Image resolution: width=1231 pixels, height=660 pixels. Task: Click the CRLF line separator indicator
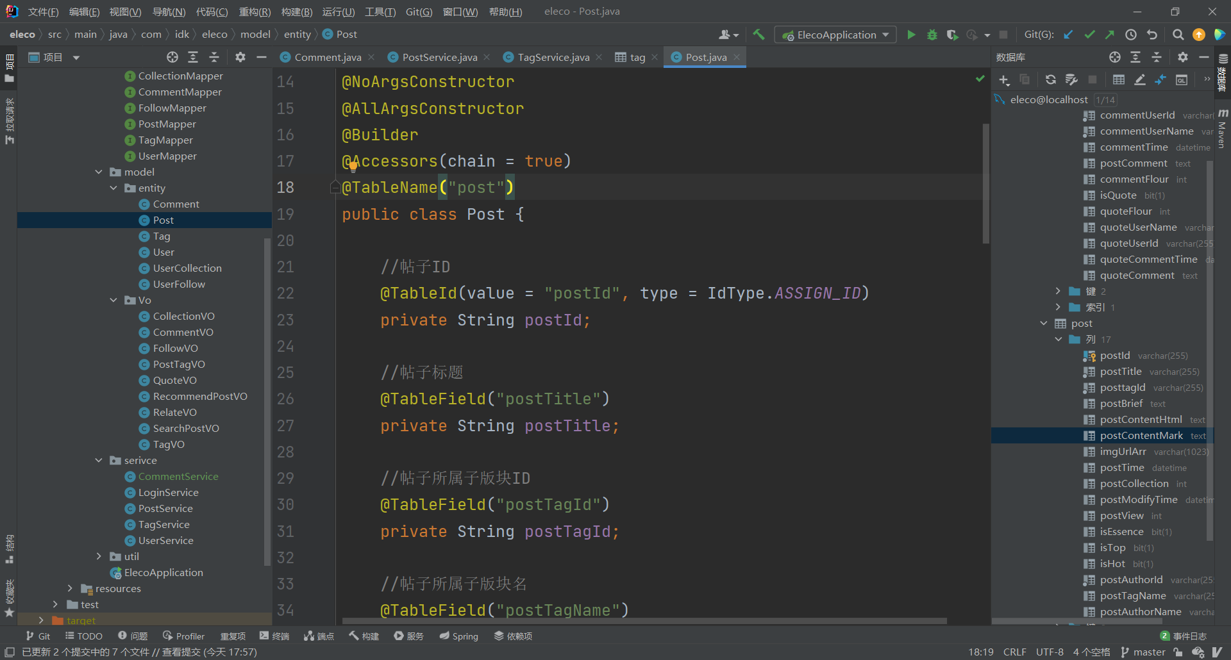1014,652
